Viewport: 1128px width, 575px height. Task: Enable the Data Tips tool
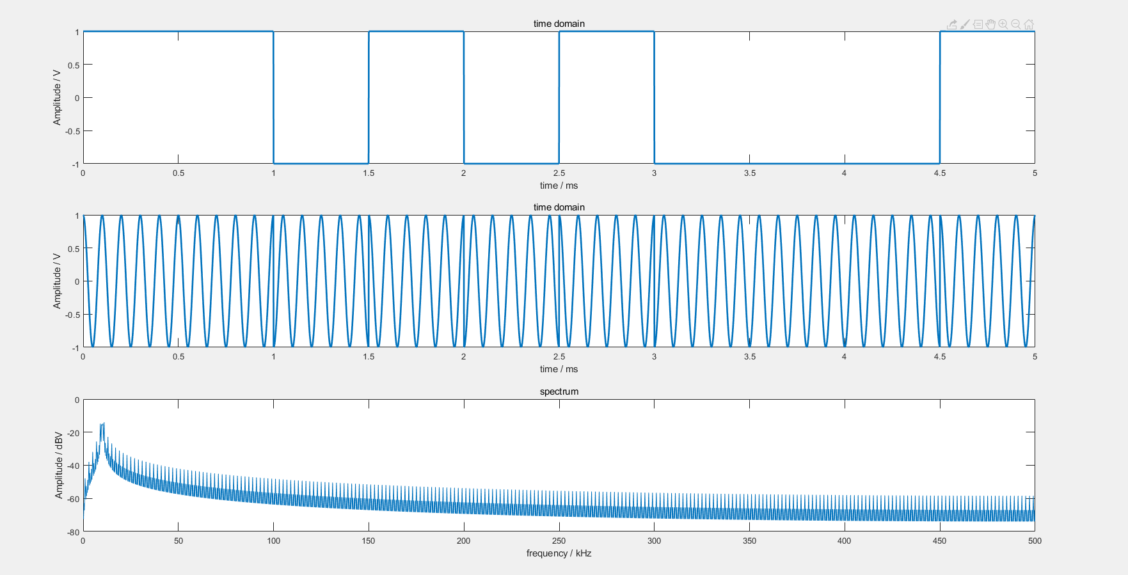coord(978,24)
